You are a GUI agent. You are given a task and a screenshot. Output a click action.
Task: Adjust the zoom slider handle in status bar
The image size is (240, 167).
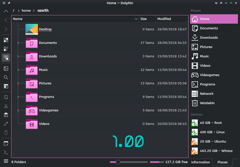coord(118,162)
